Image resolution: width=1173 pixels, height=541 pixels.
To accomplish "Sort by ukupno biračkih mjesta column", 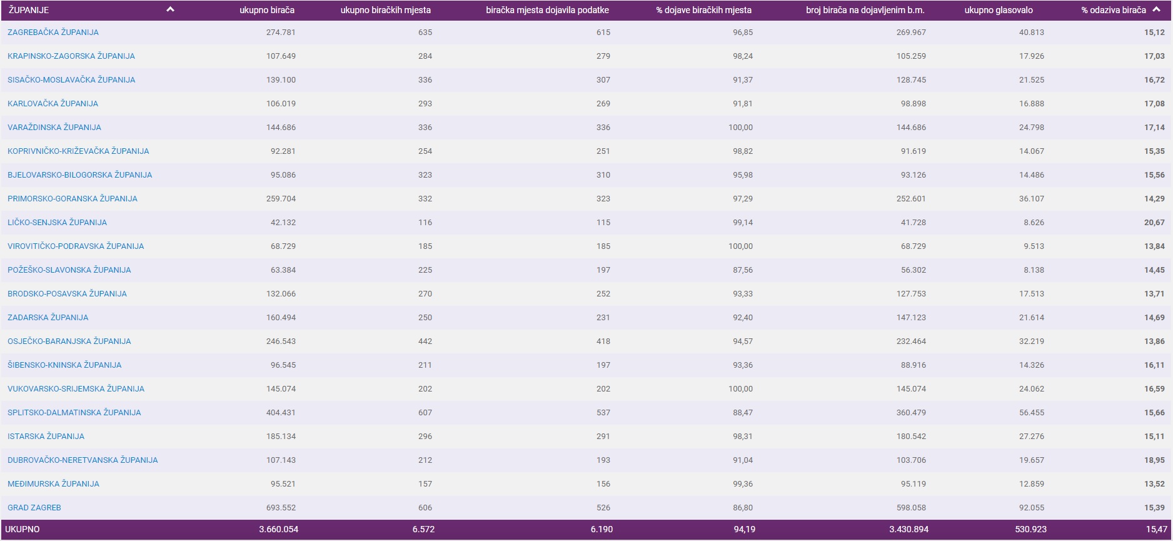I will point(385,10).
